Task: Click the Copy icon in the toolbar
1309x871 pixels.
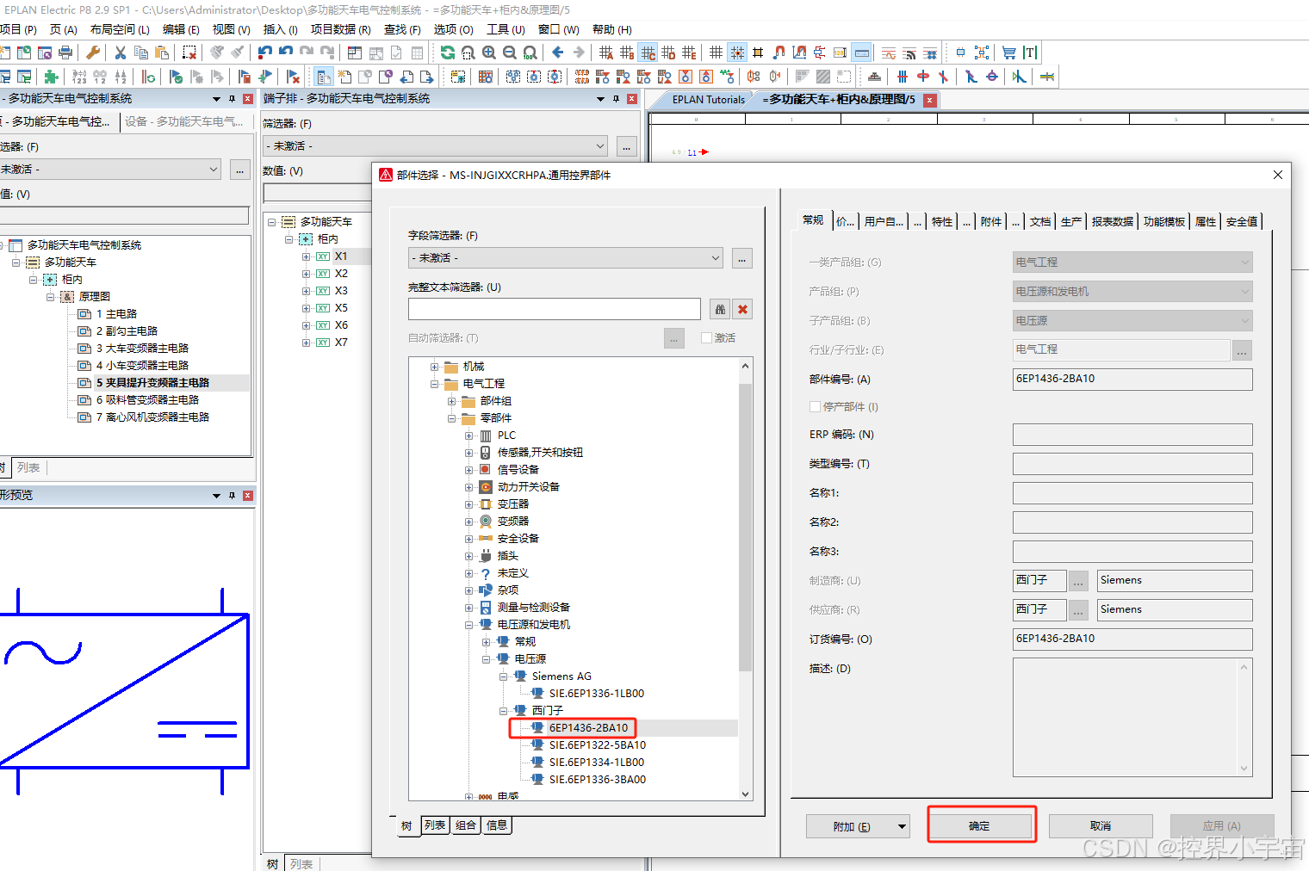Action: 141,53
